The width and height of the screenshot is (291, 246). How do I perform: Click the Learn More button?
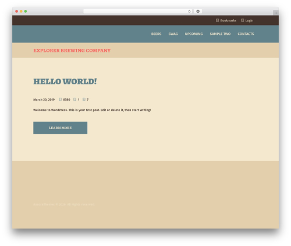(60, 128)
